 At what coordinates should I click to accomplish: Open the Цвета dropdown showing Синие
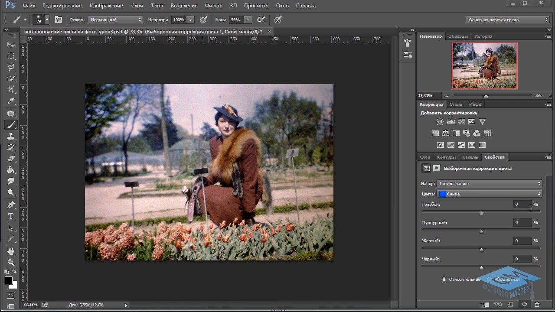489,194
